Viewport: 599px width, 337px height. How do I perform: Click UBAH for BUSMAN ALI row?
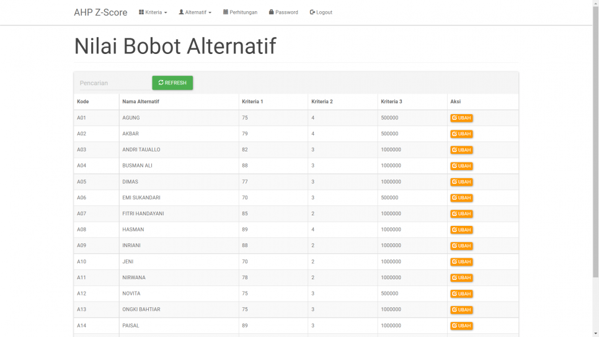click(461, 166)
